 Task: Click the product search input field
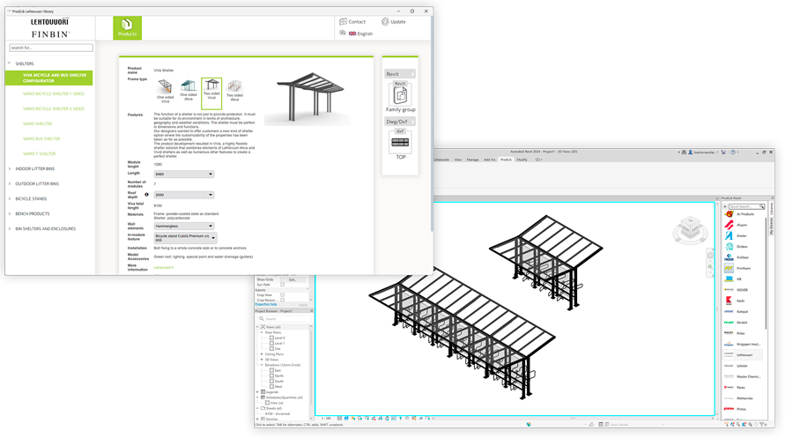pyautogui.click(x=50, y=48)
